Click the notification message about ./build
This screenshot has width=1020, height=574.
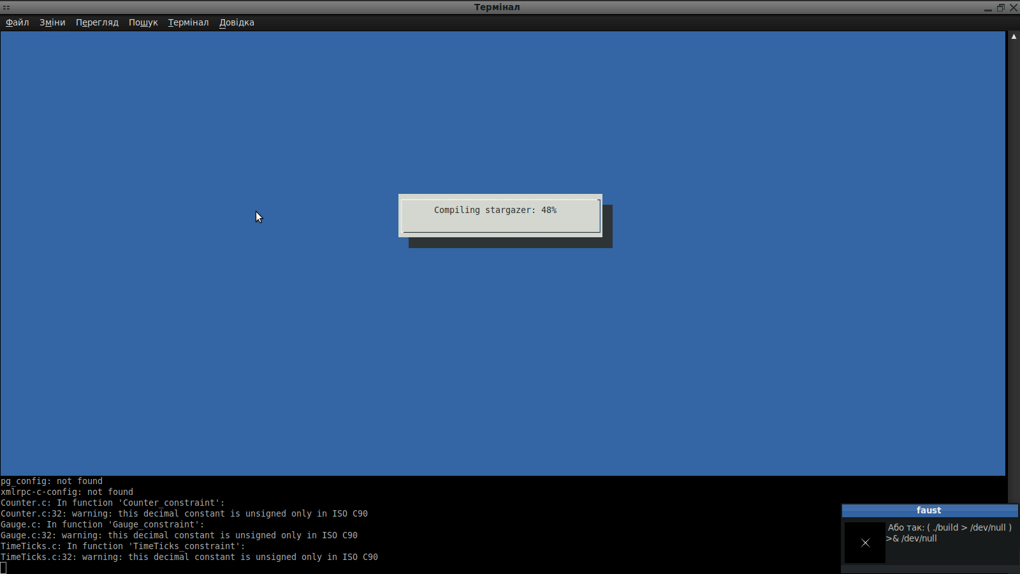click(x=949, y=533)
